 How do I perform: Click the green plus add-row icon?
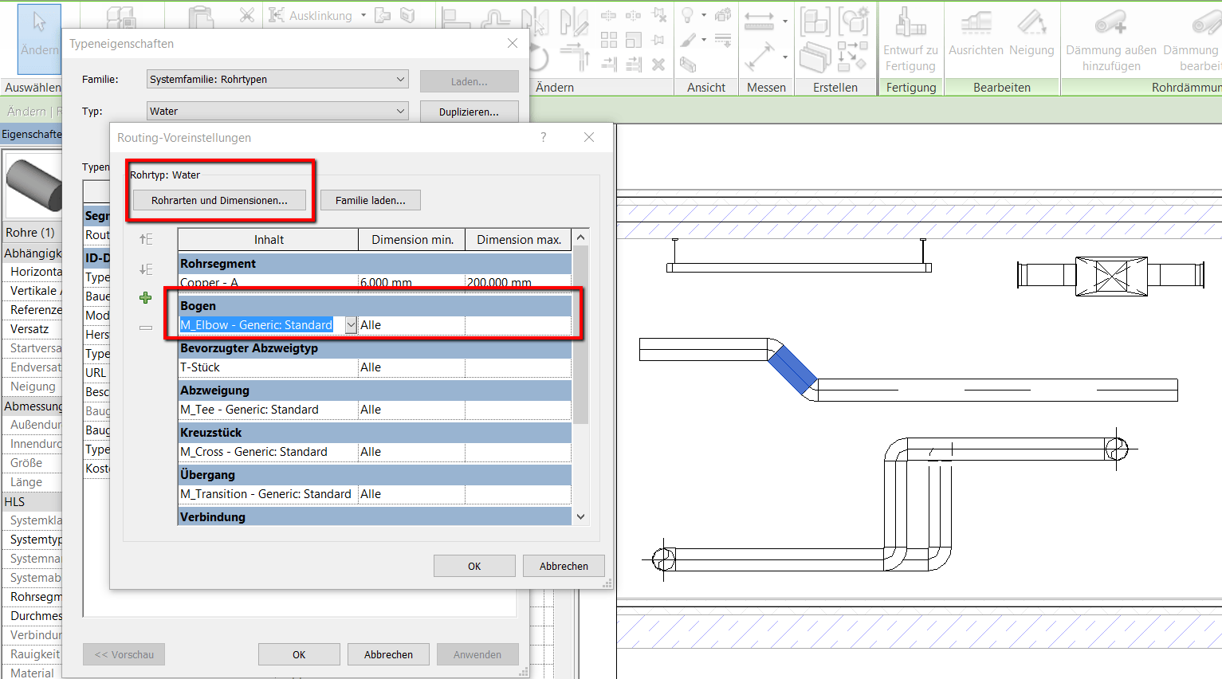click(x=145, y=298)
